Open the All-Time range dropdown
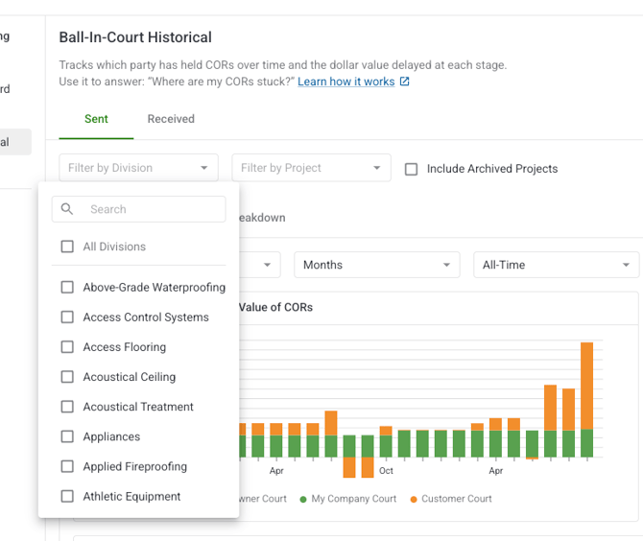 point(556,265)
